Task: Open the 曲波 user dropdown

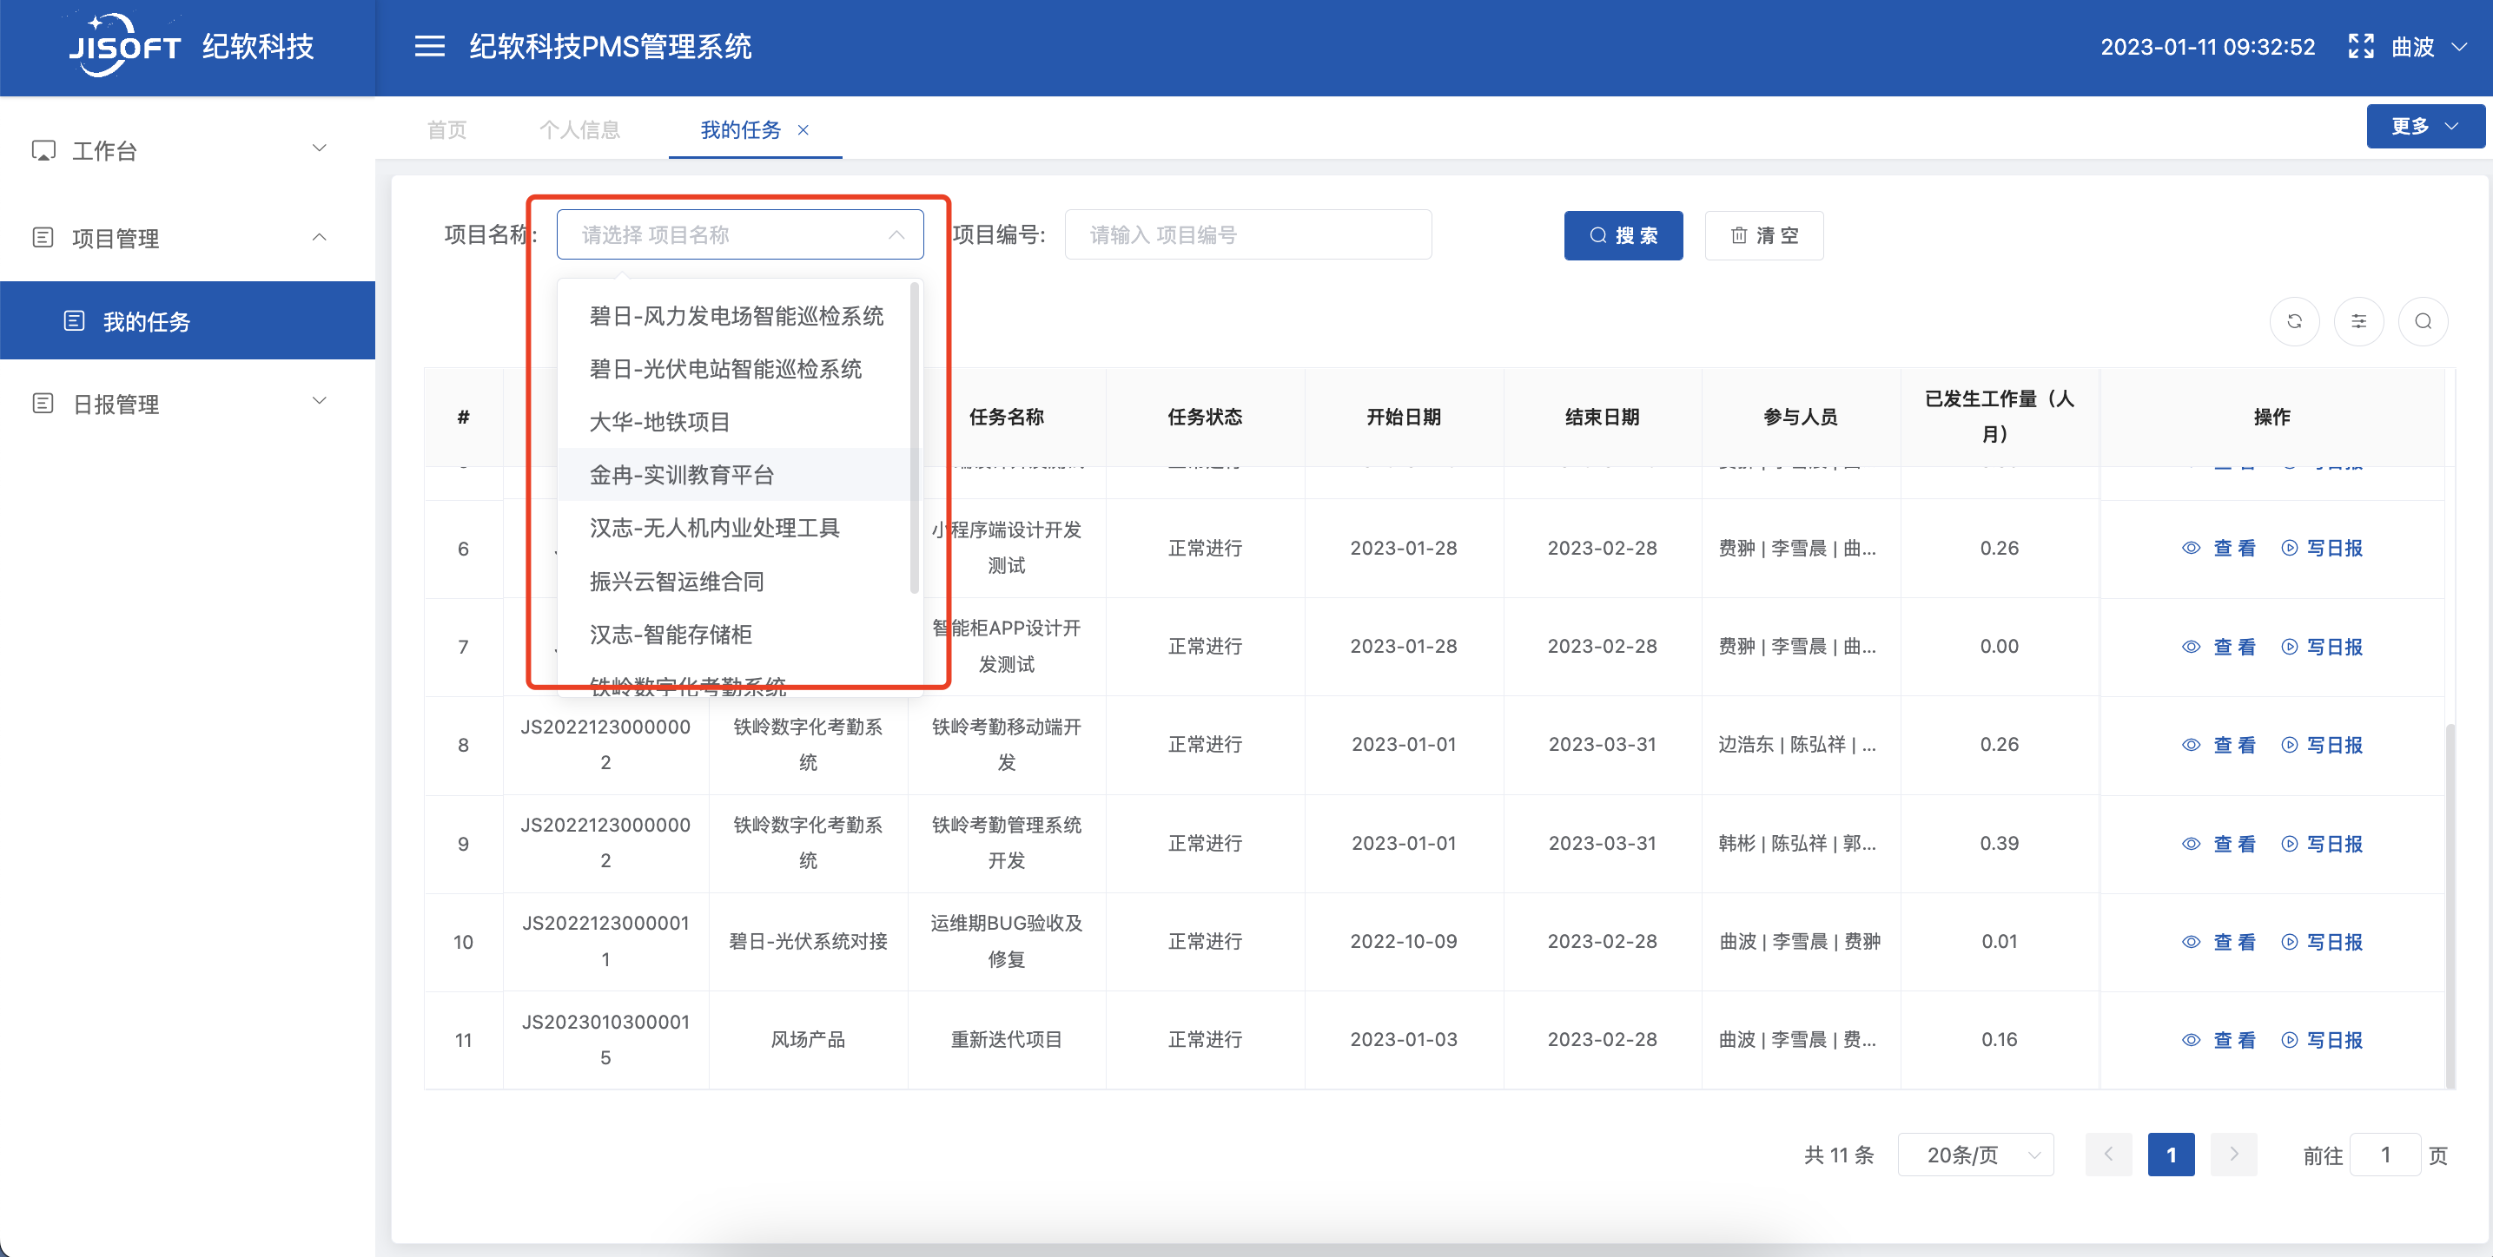Action: pyautogui.click(x=2430, y=46)
